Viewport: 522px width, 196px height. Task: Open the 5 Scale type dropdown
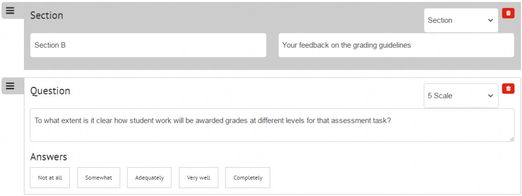(461, 95)
